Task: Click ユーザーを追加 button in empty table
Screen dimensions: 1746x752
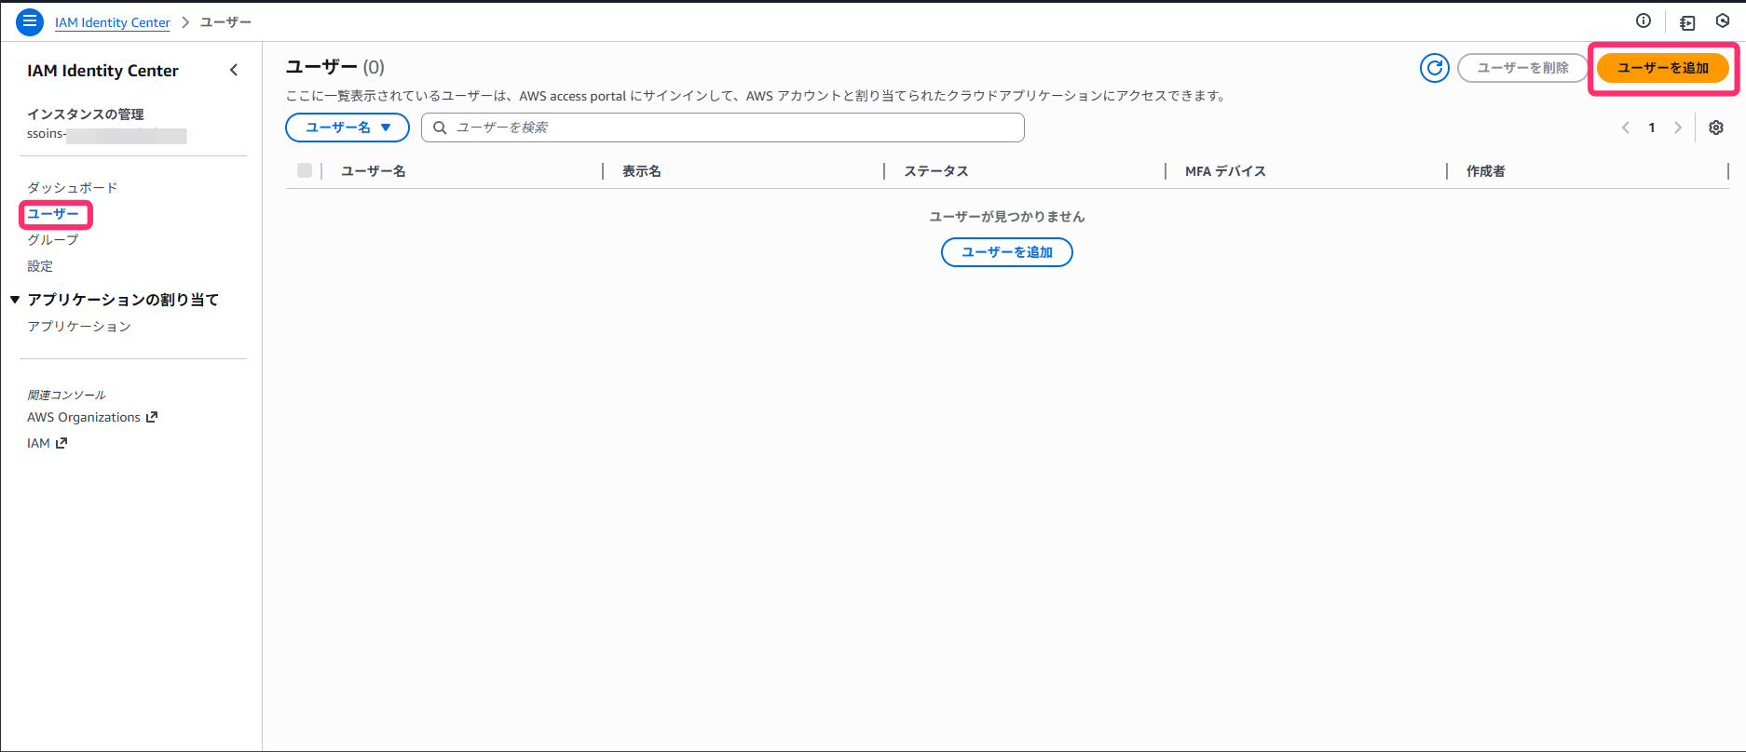Action: tap(1007, 252)
